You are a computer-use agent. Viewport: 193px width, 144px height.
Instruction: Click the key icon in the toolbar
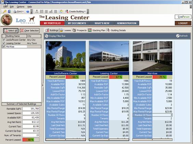pos(5,12)
